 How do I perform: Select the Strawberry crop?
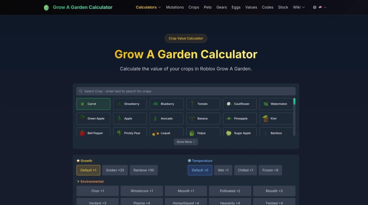[x=130, y=104]
